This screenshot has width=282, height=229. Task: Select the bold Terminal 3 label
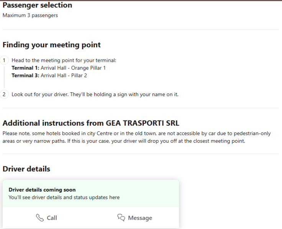point(25,76)
